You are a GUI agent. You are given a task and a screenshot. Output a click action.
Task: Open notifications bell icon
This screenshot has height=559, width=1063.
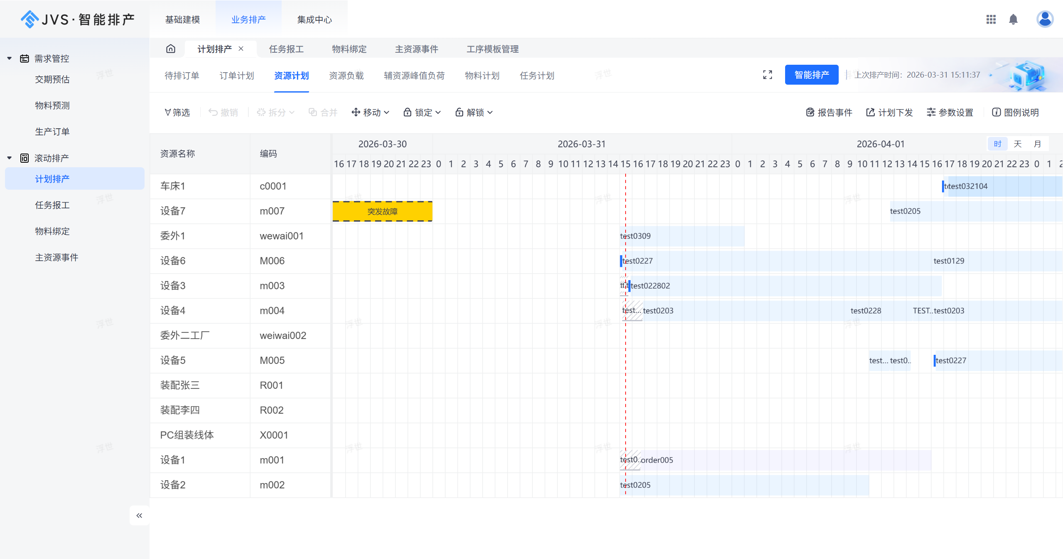click(x=1013, y=20)
